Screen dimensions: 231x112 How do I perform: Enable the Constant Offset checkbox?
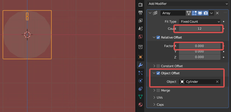coord(158,66)
